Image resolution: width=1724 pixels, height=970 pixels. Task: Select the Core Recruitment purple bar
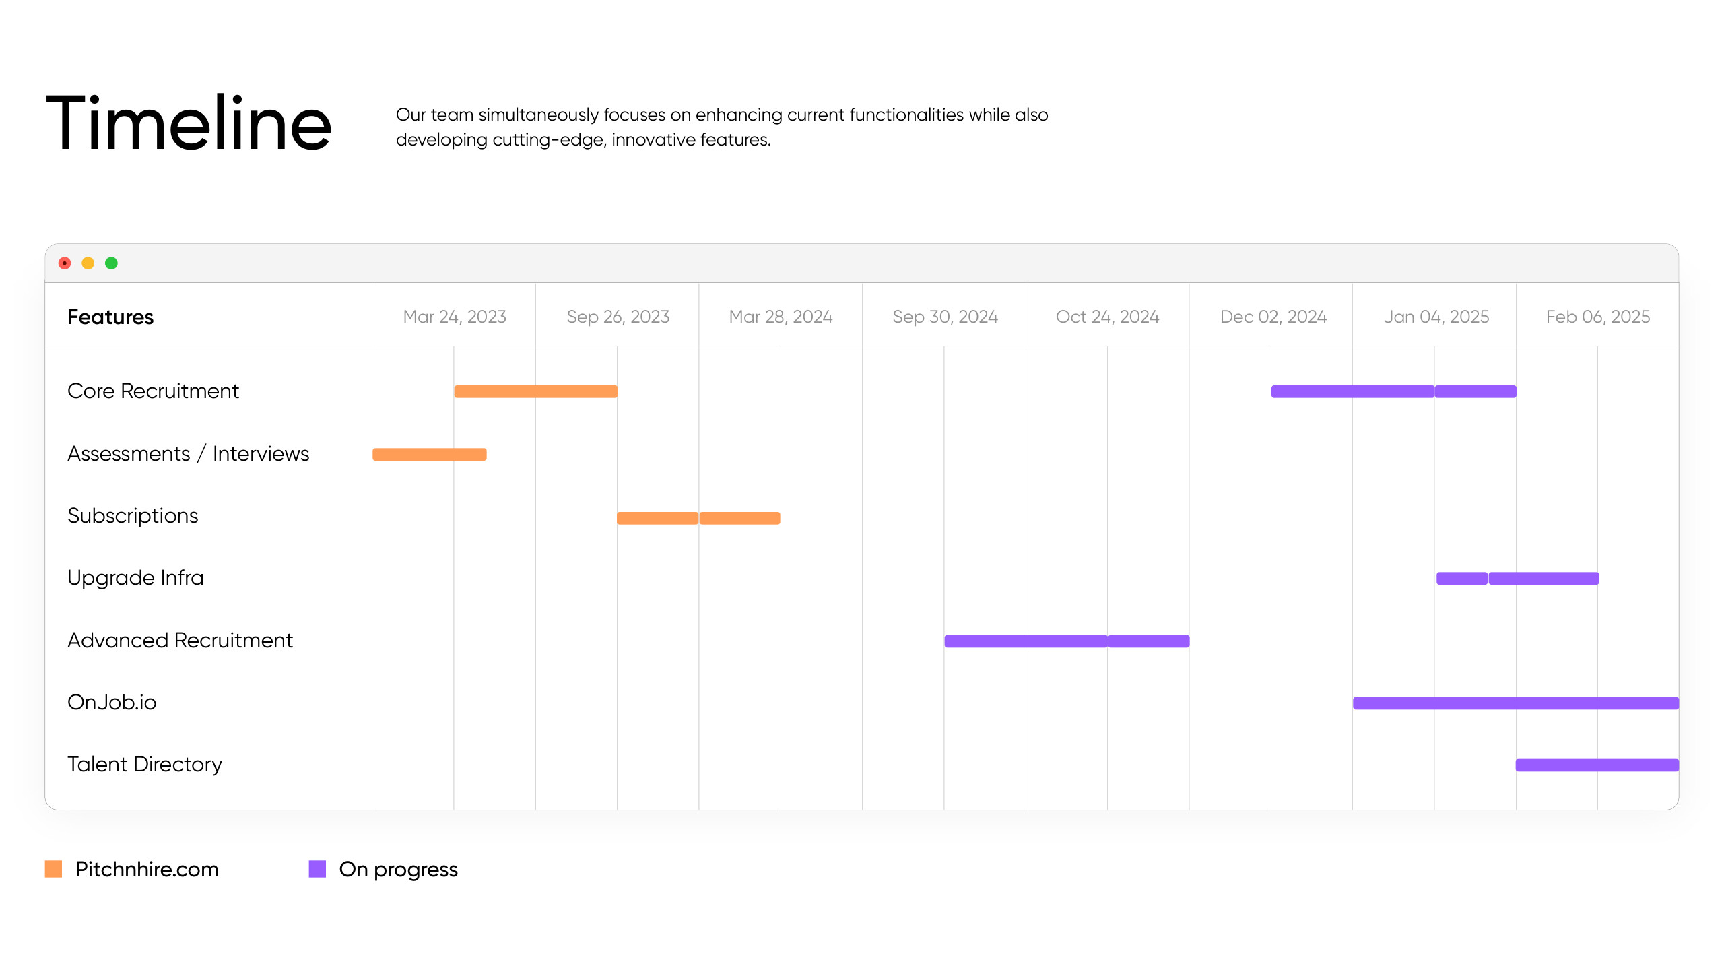click(x=1394, y=391)
